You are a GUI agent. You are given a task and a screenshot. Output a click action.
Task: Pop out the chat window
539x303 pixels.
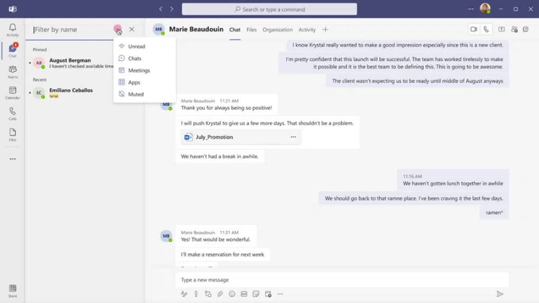click(x=526, y=29)
